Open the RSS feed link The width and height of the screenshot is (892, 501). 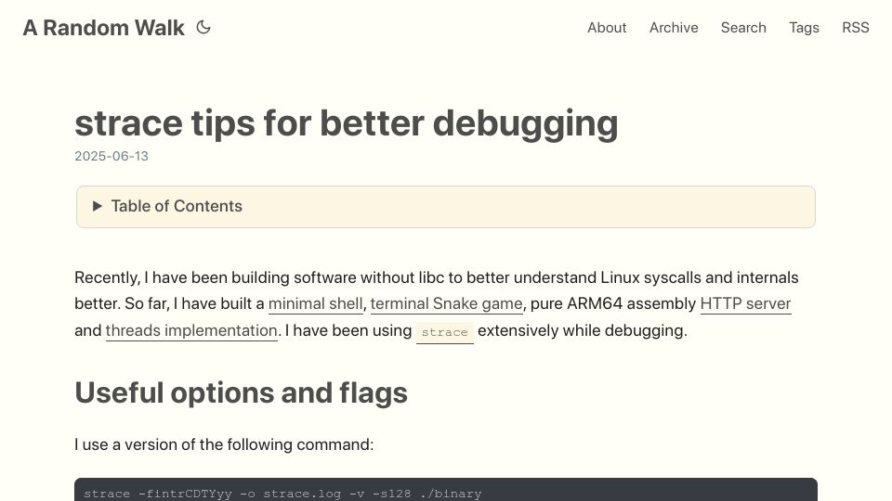pyautogui.click(x=855, y=27)
